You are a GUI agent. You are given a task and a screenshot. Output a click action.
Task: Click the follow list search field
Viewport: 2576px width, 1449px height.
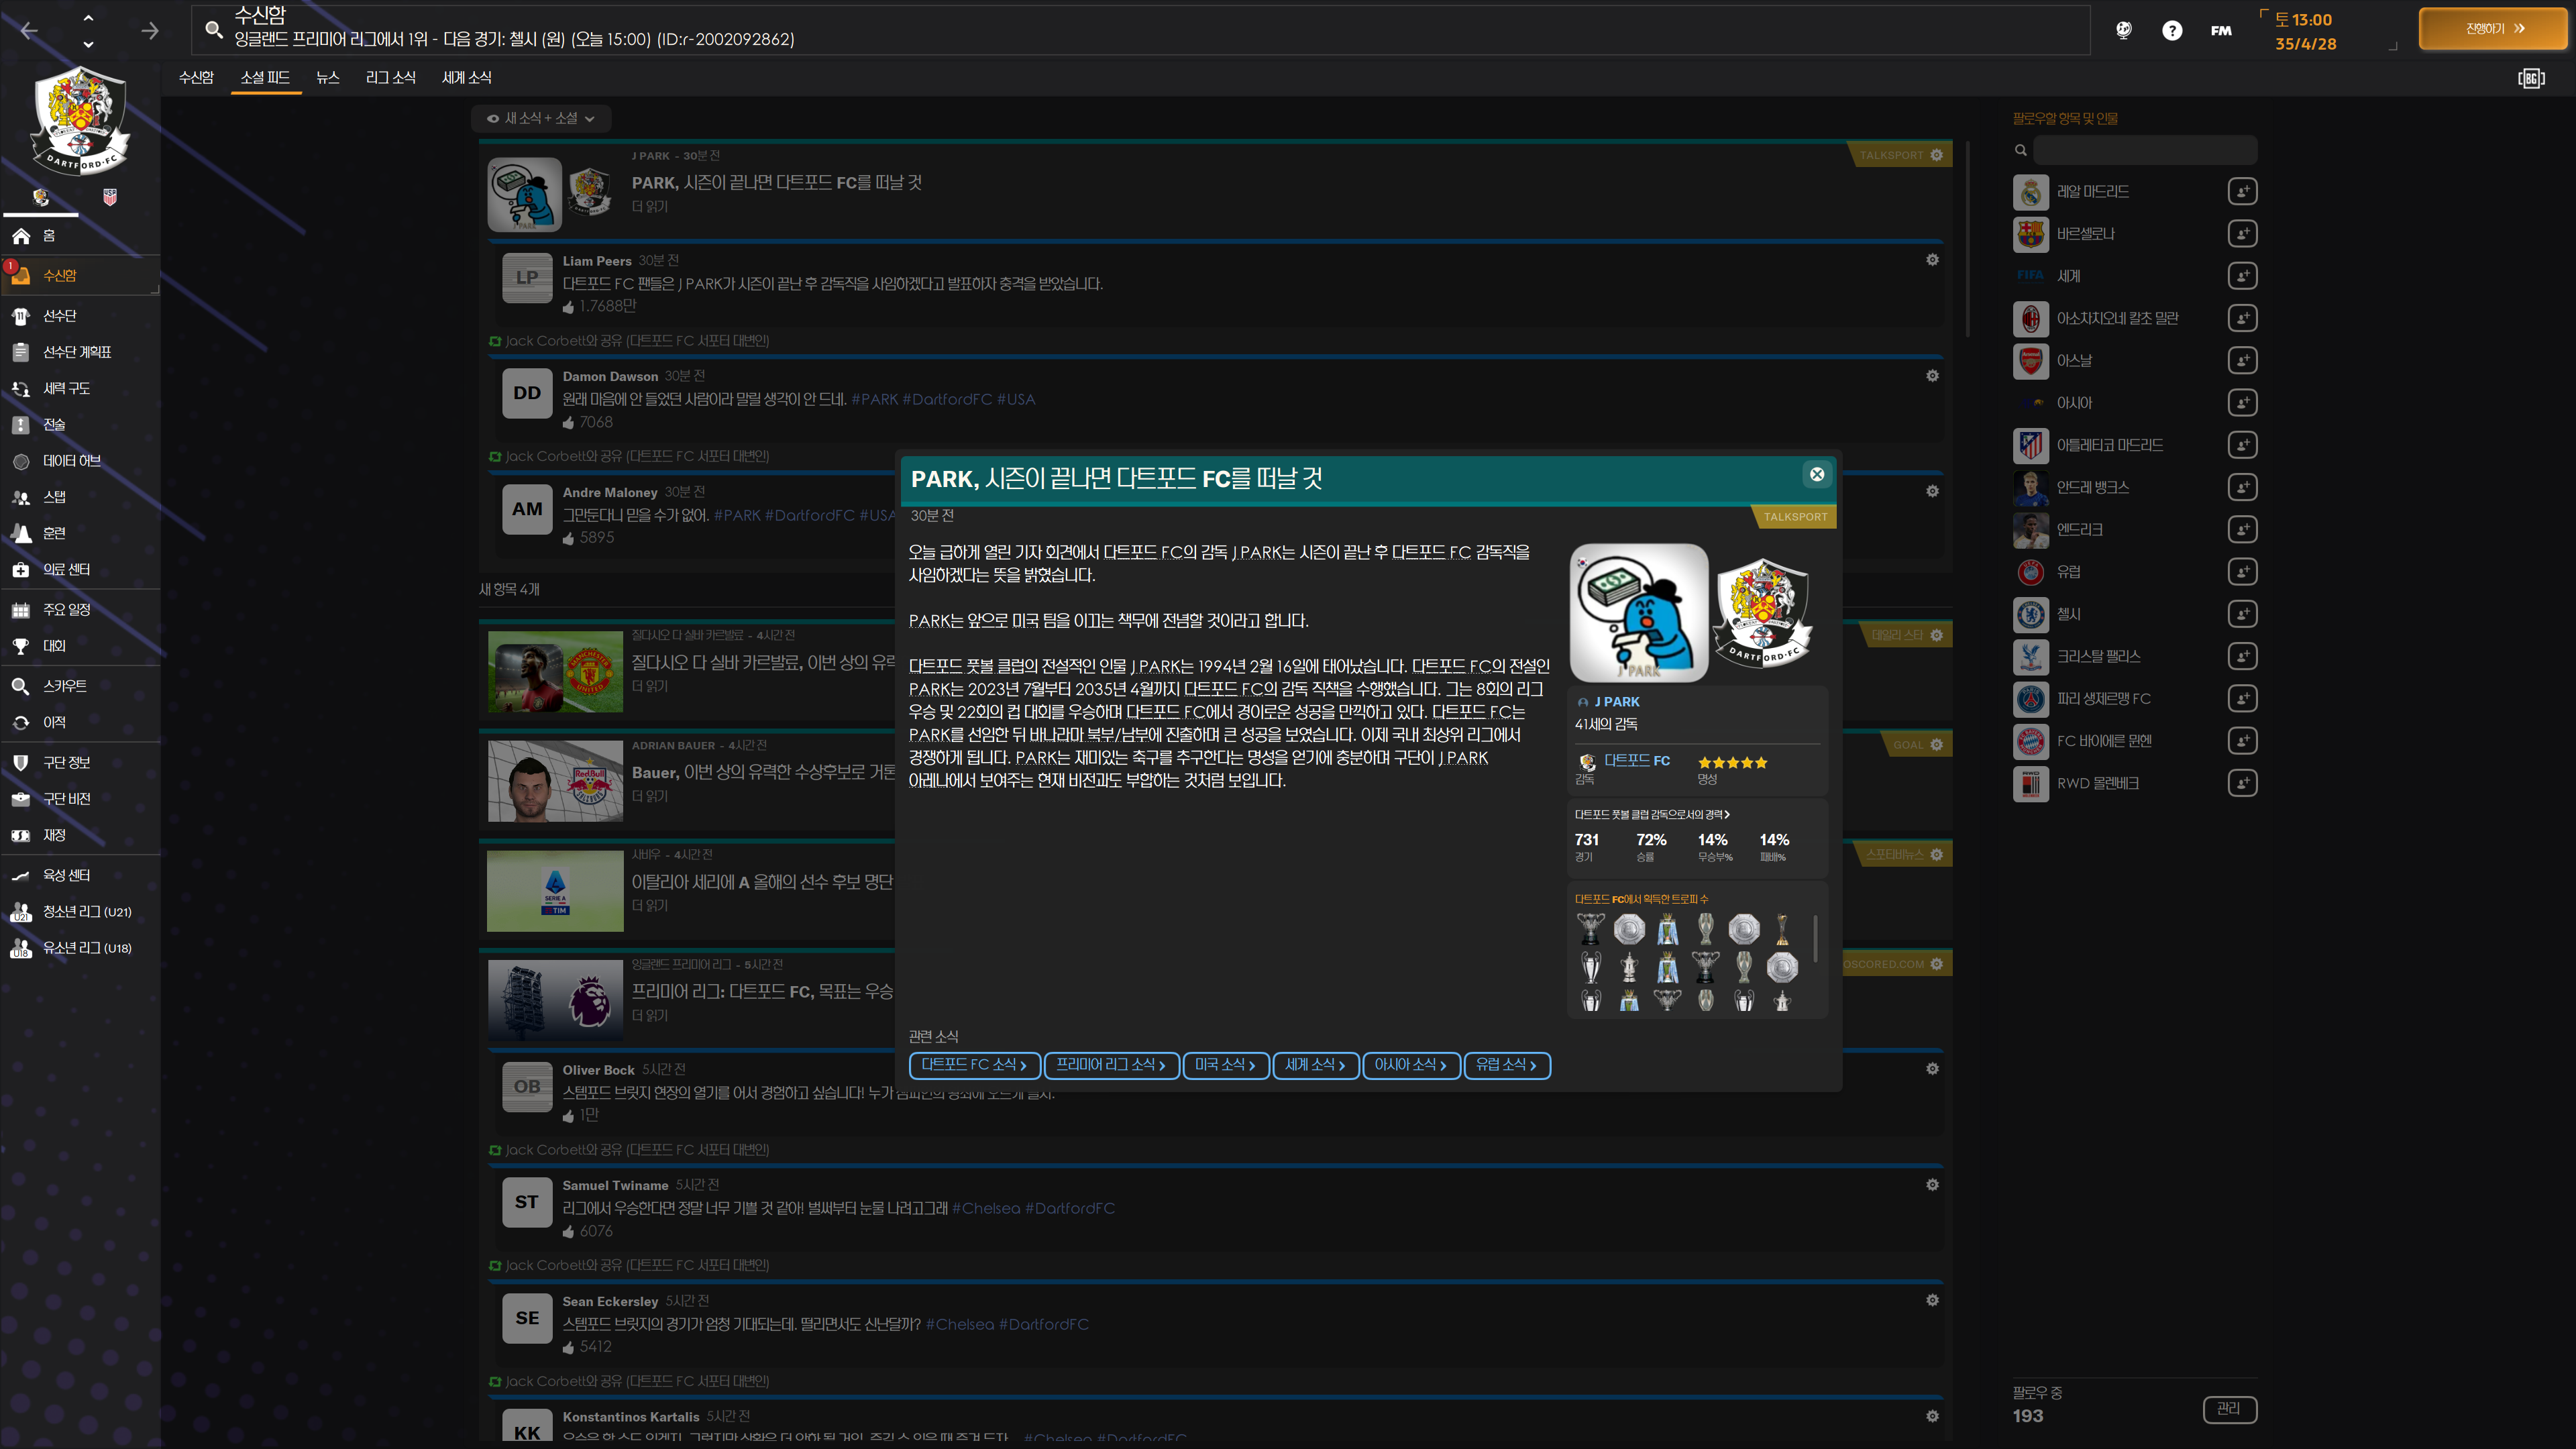[x=2145, y=150]
